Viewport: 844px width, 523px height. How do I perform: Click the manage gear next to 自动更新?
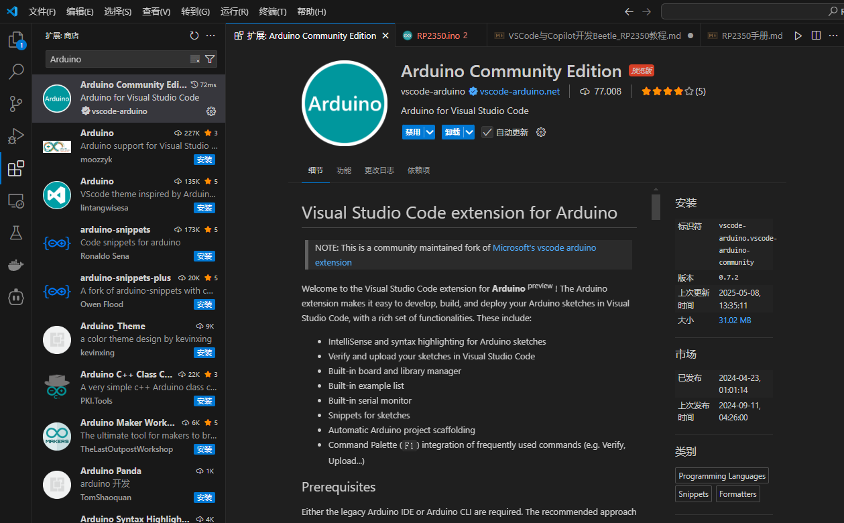pyautogui.click(x=541, y=132)
